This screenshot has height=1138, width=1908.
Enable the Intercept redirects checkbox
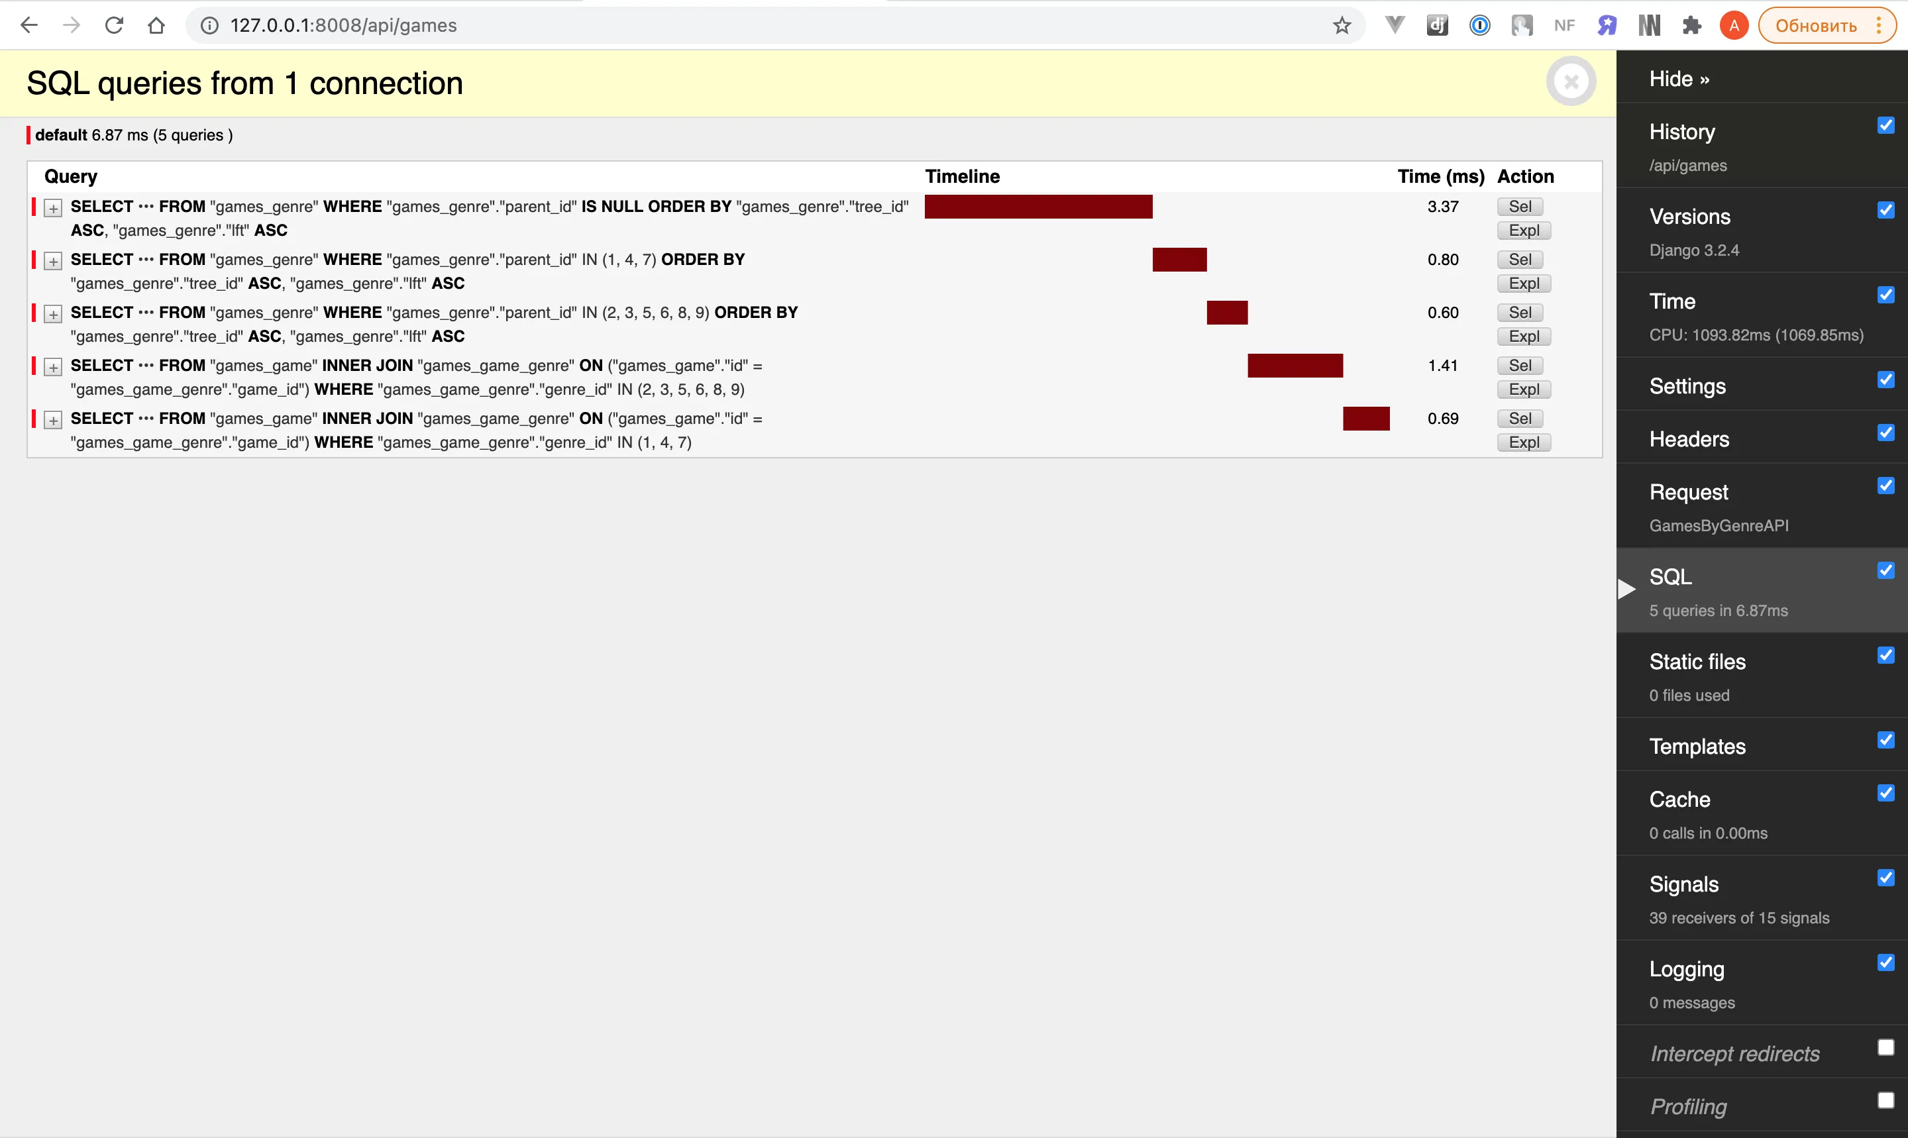[1885, 1047]
